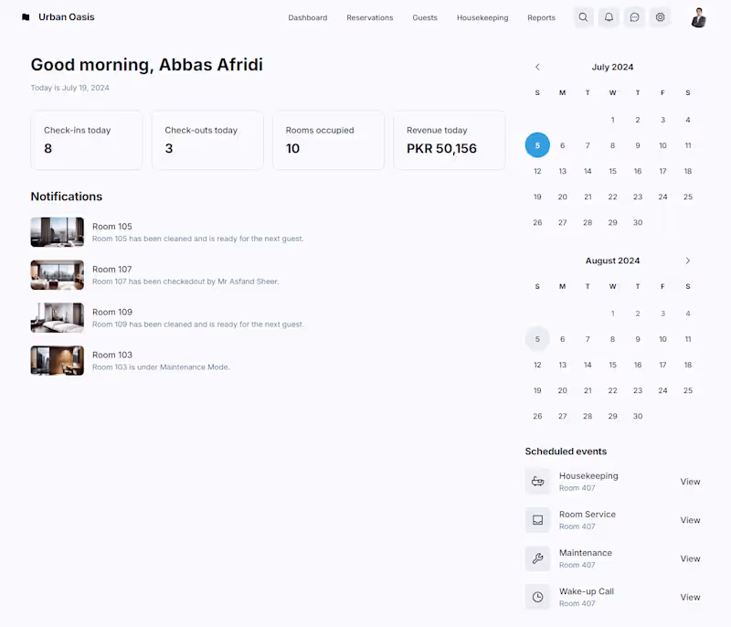Open the Room 105 notification thumbnail
The image size is (731, 627).
tap(57, 232)
